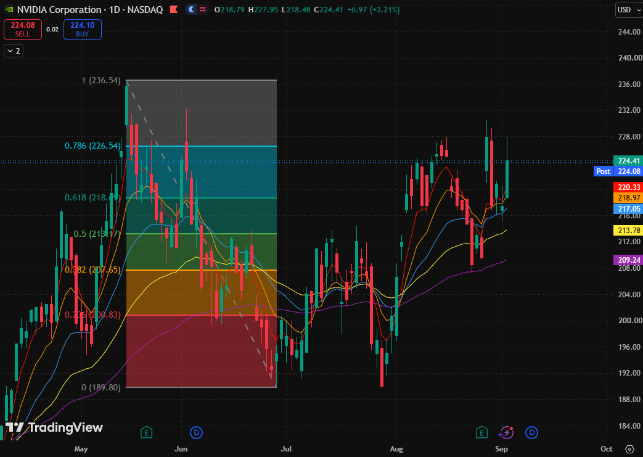Click the 244.00 price scale label
Viewport: 643px width, 457px height.
click(x=629, y=31)
